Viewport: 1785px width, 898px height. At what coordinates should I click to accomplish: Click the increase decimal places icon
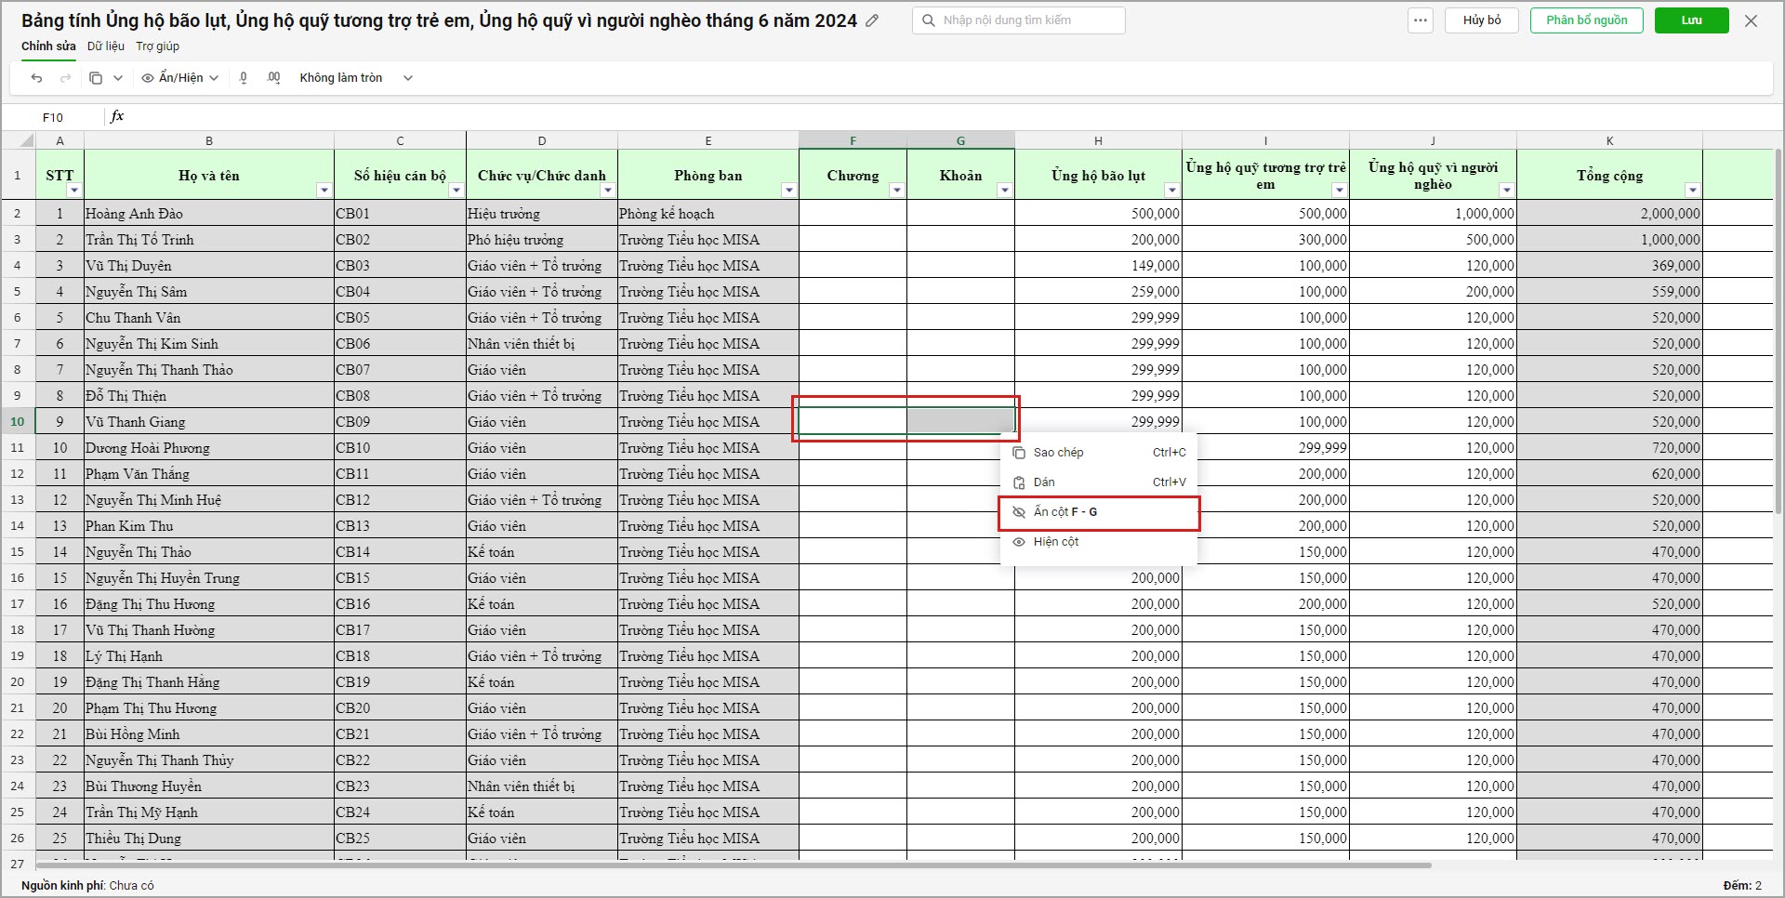pyautogui.click(x=273, y=78)
